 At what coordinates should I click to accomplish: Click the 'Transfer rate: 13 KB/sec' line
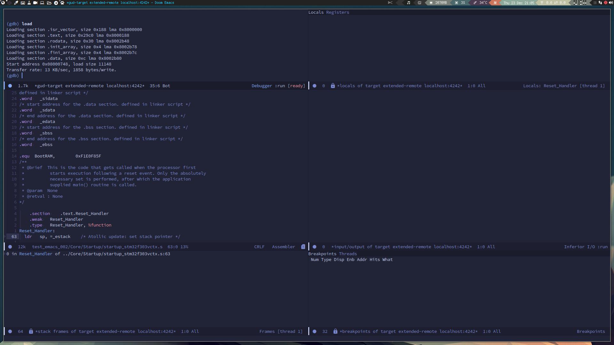[x=61, y=70]
